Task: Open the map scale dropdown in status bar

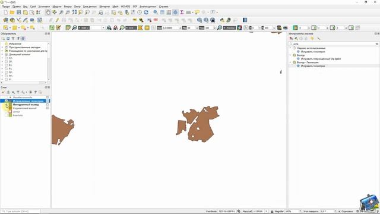Action: click(x=266, y=212)
